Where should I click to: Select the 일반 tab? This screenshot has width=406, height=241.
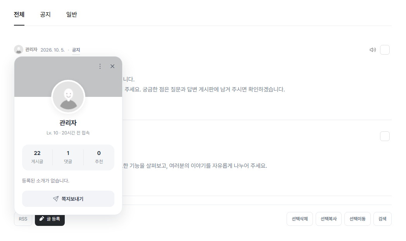pos(71,14)
